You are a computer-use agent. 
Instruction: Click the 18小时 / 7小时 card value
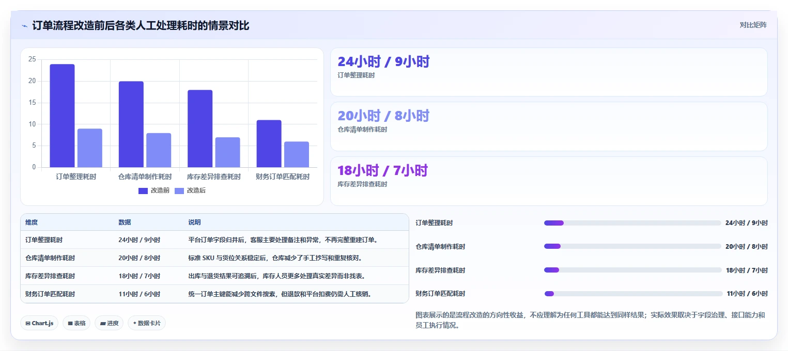coord(383,170)
